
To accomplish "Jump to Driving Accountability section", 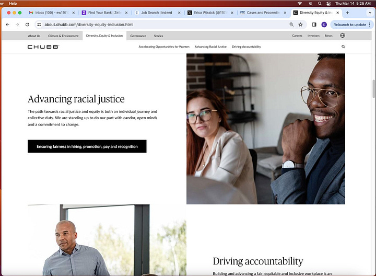I will (x=246, y=47).
